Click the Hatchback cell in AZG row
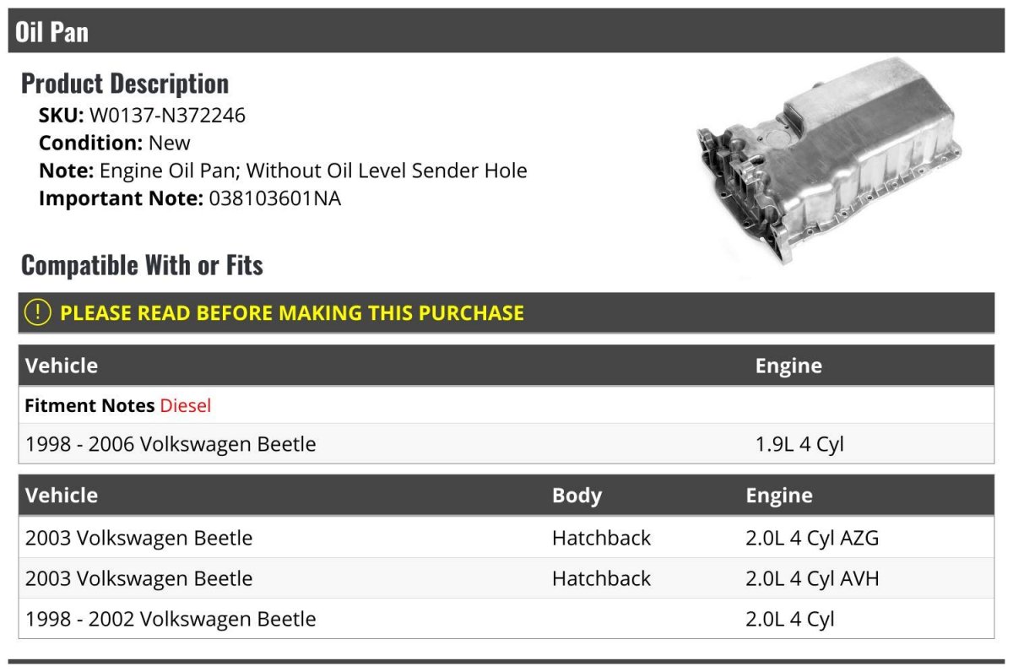The width and height of the screenshot is (1013, 672). point(601,538)
